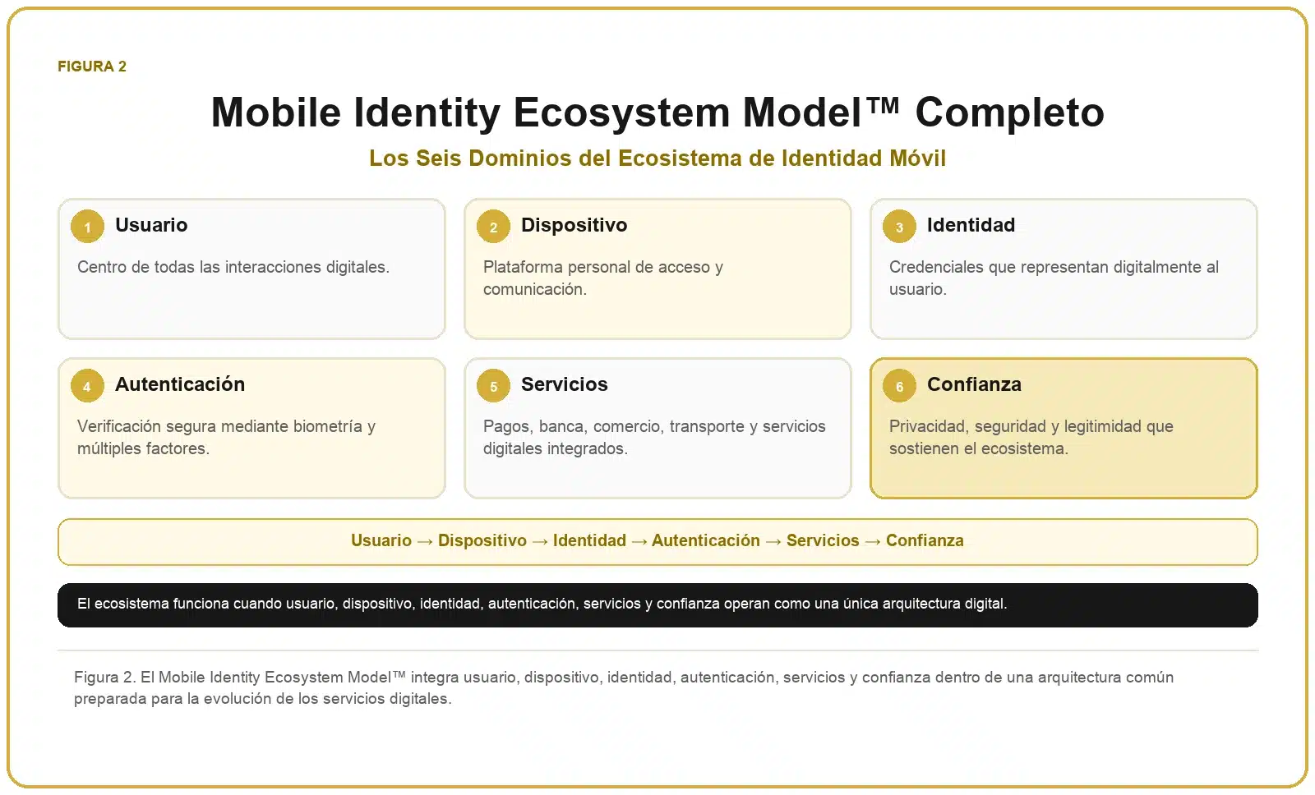Click the "Servicios" card heading
This screenshot has height=795, width=1315.
click(x=565, y=384)
